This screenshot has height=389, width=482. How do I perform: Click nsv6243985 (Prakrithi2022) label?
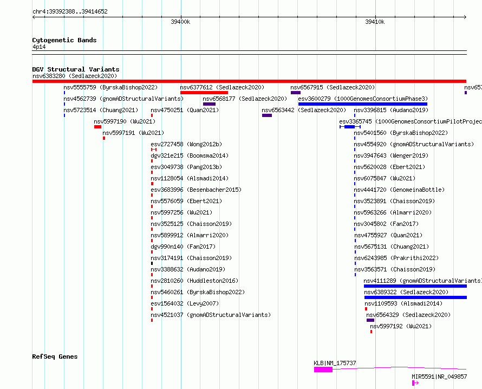click(x=396, y=258)
